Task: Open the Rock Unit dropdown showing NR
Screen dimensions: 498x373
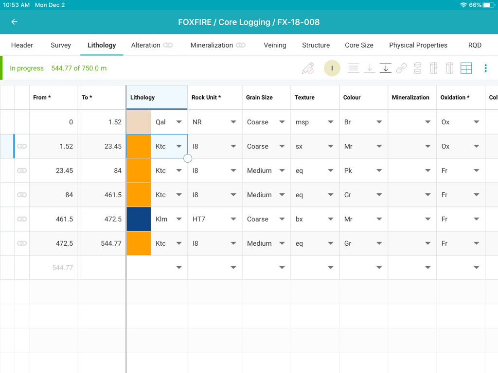Action: (234, 122)
